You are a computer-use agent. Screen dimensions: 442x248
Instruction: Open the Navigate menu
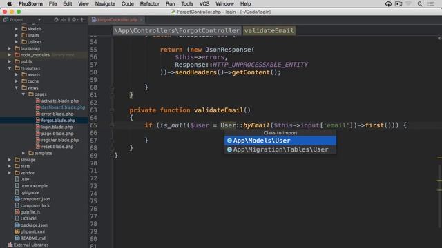[105, 3]
